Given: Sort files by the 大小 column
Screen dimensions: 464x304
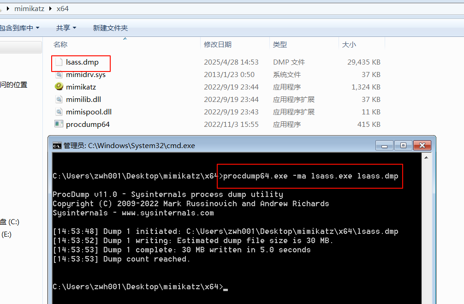Looking at the screenshot, I should (349, 45).
